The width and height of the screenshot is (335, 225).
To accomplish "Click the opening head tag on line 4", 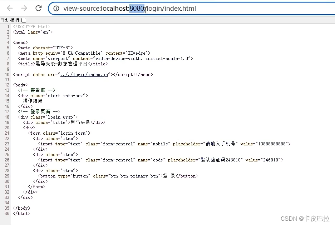I will (20, 42).
